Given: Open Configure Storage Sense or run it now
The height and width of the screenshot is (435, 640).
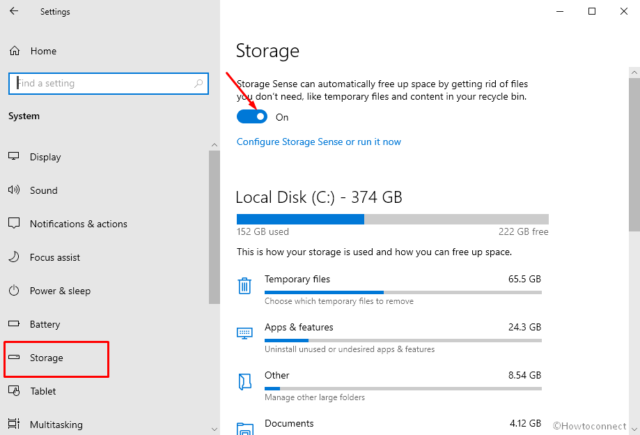Looking at the screenshot, I should point(319,142).
